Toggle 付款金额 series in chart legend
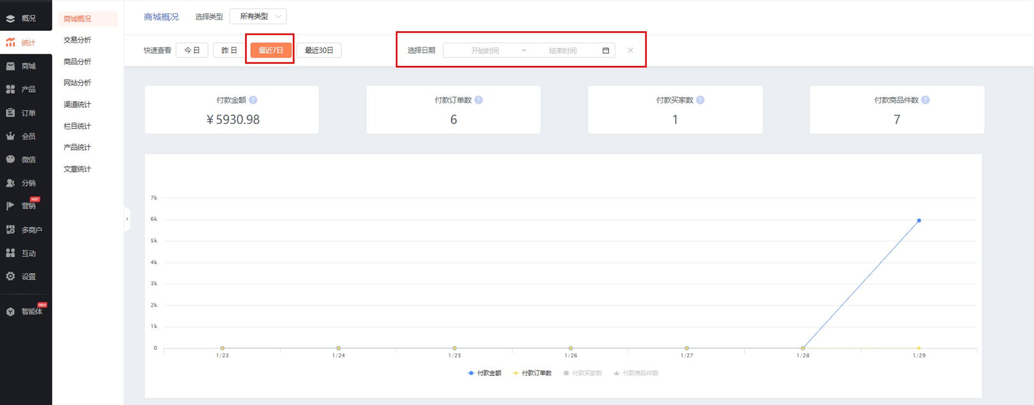The image size is (1034, 405). (484, 373)
